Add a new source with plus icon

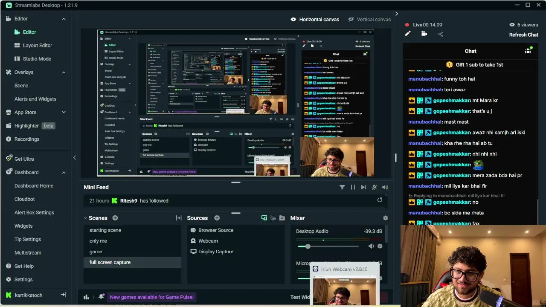(217, 218)
